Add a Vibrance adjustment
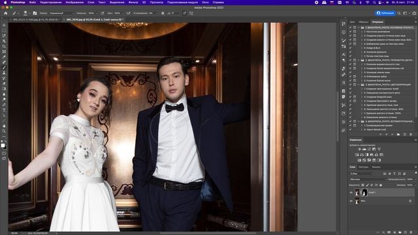The height and width of the screenshot is (235, 418). pyautogui.click(x=379, y=149)
